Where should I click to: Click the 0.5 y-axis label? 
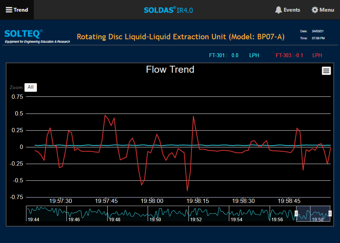[19, 114]
